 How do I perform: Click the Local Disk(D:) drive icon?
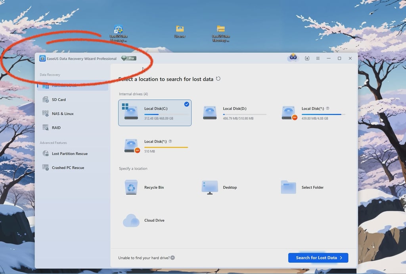[210, 113]
